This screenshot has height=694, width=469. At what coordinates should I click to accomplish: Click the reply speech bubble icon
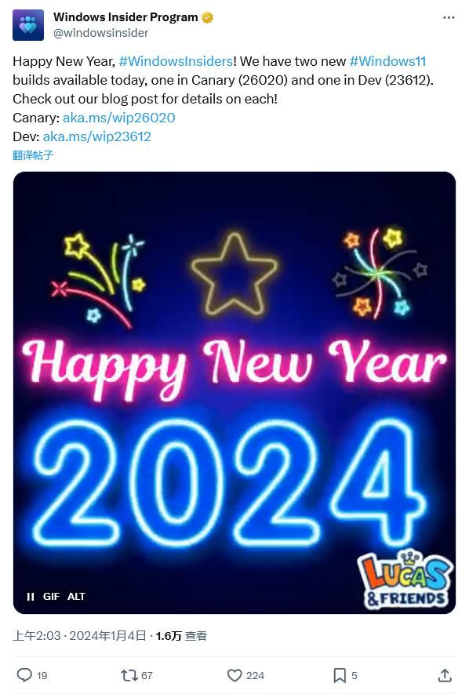[x=24, y=675]
